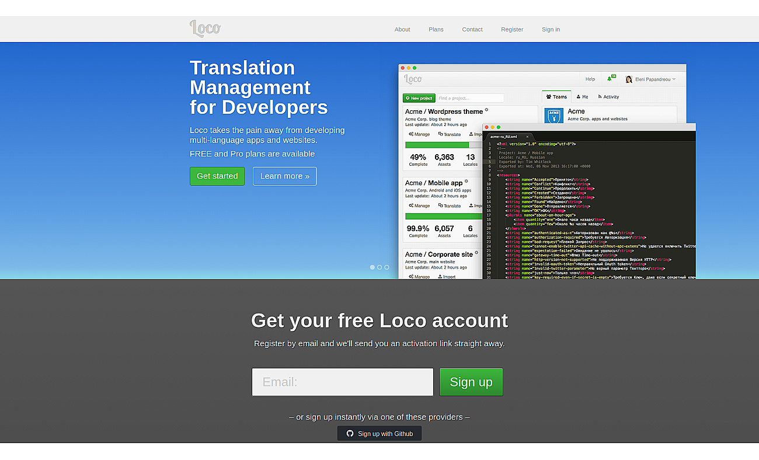Click the green Get started button
The height and width of the screenshot is (460, 759).
click(217, 176)
